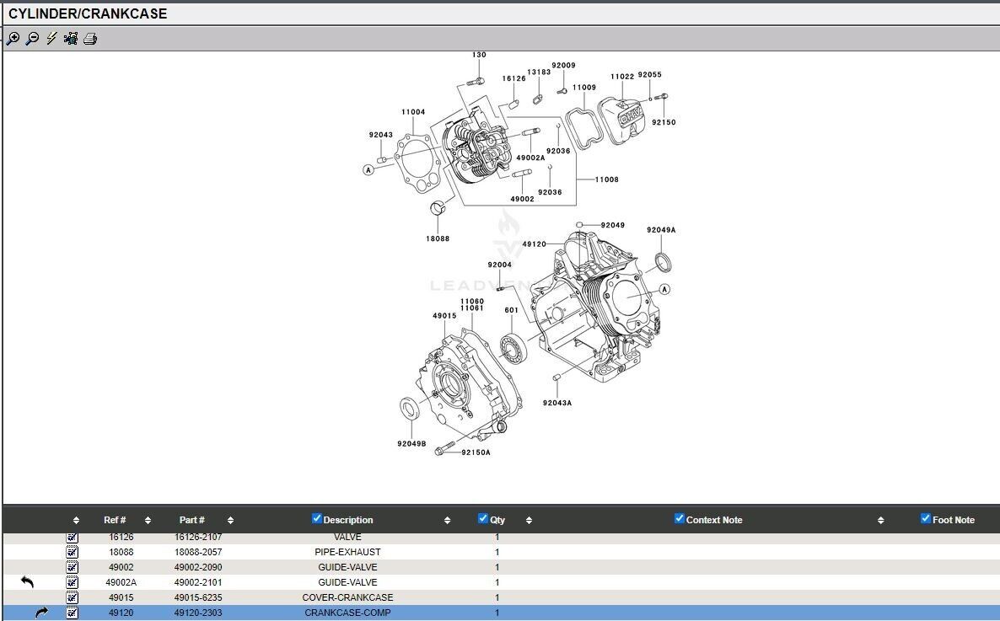Click the forward arrow on row 49120

pyautogui.click(x=41, y=613)
